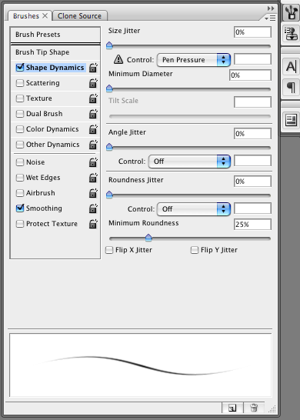The image size is (300, 420).
Task: Select the Texture settings label
Action: tap(38, 98)
